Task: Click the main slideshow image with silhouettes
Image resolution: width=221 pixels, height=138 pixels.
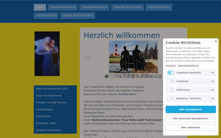Action: [x=133, y=57]
